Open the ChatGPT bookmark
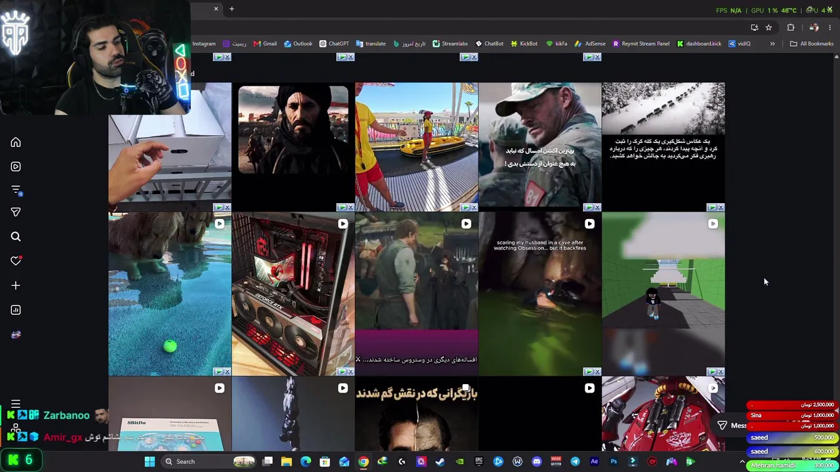This screenshot has width=840, height=472. point(334,44)
